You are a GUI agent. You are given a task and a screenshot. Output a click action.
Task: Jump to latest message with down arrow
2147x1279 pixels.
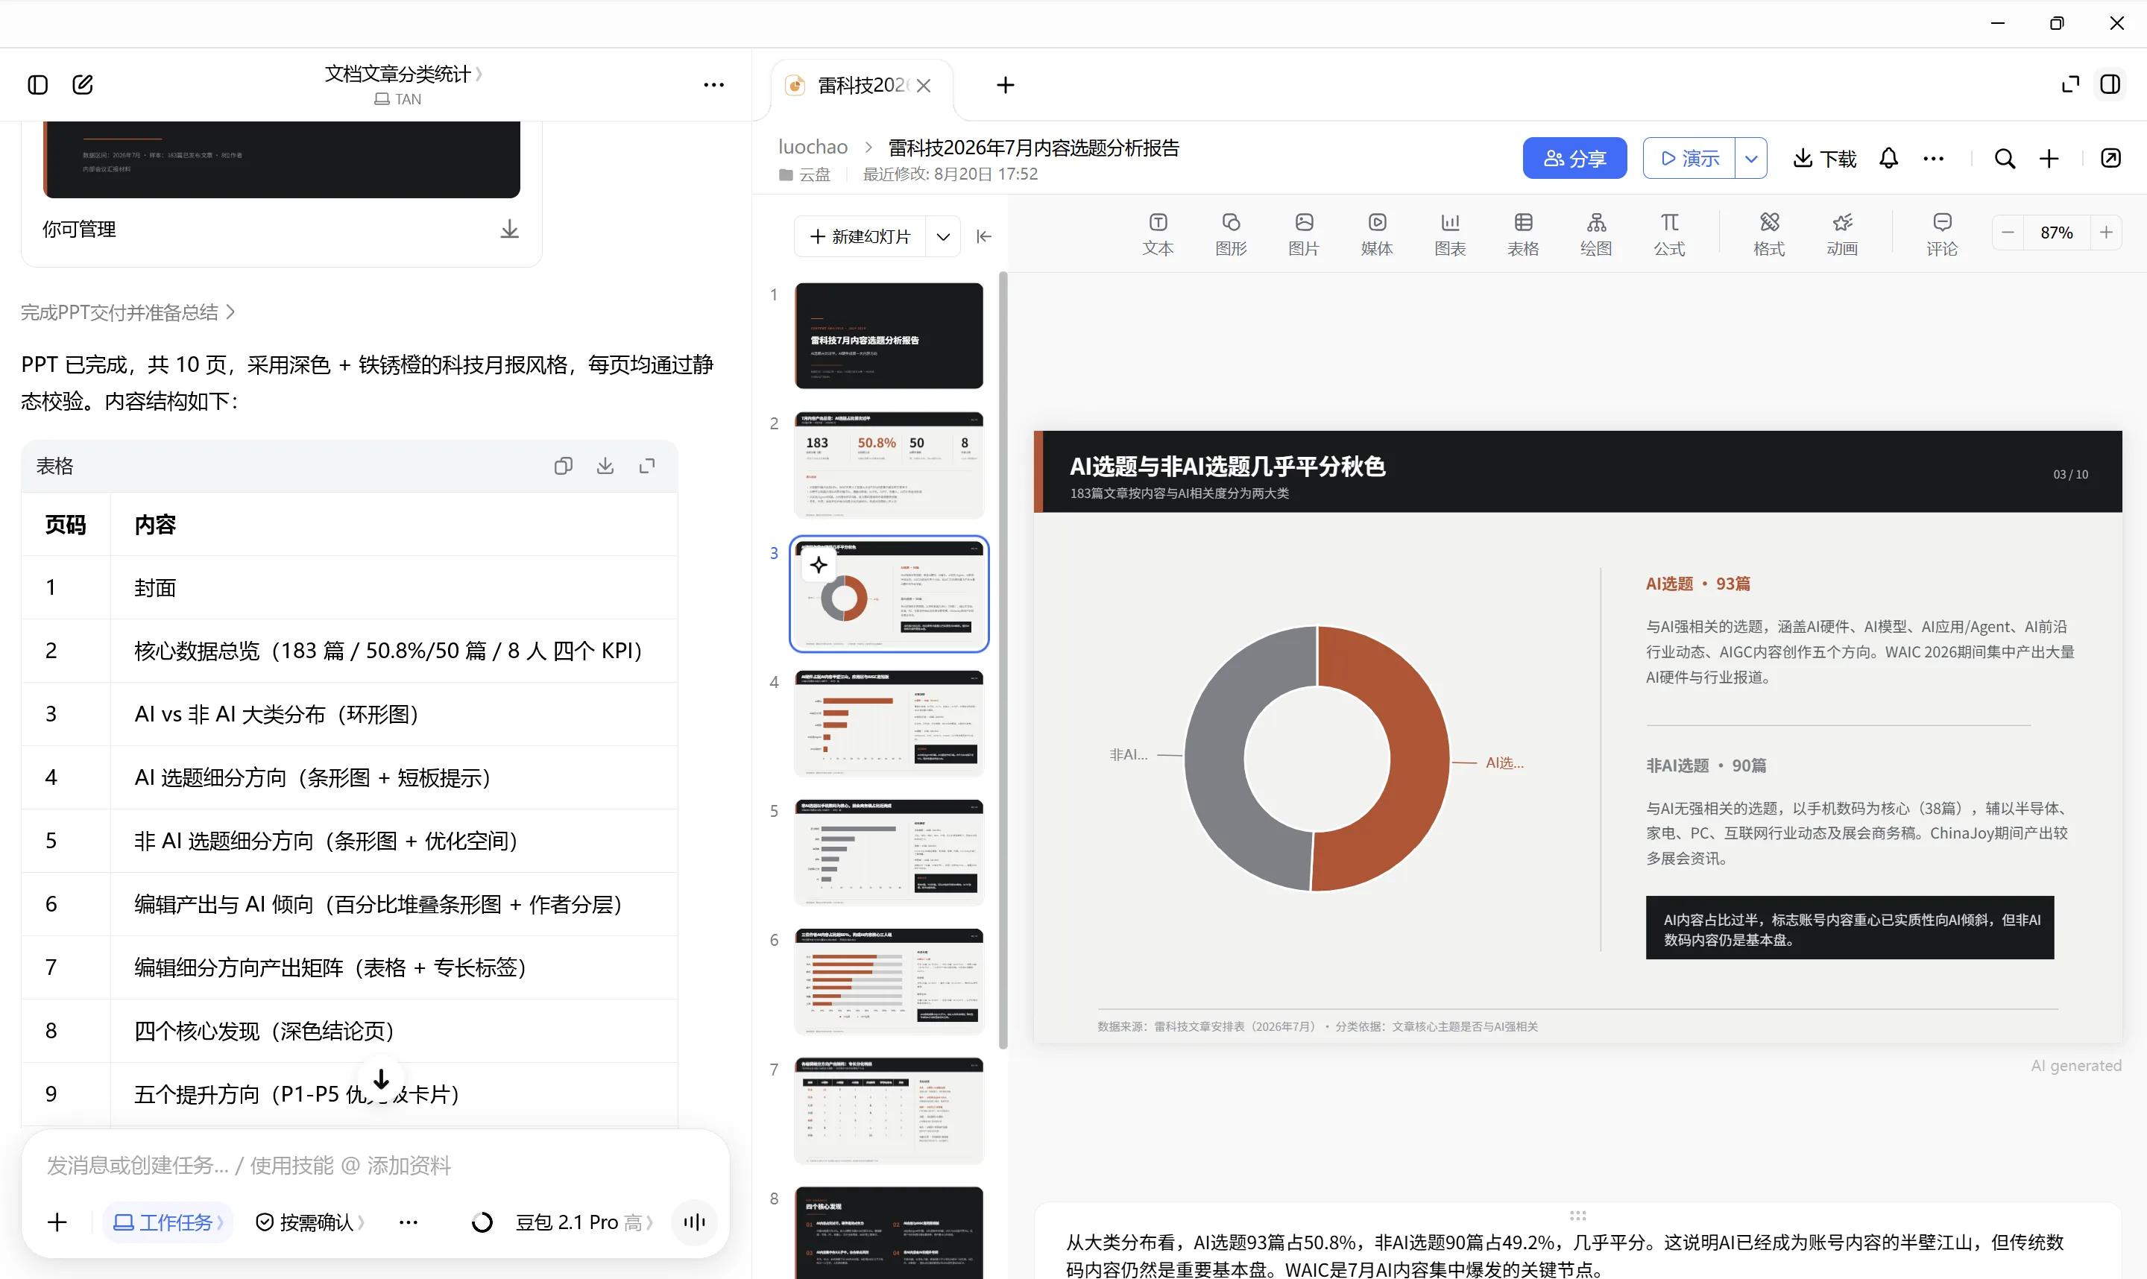(381, 1079)
